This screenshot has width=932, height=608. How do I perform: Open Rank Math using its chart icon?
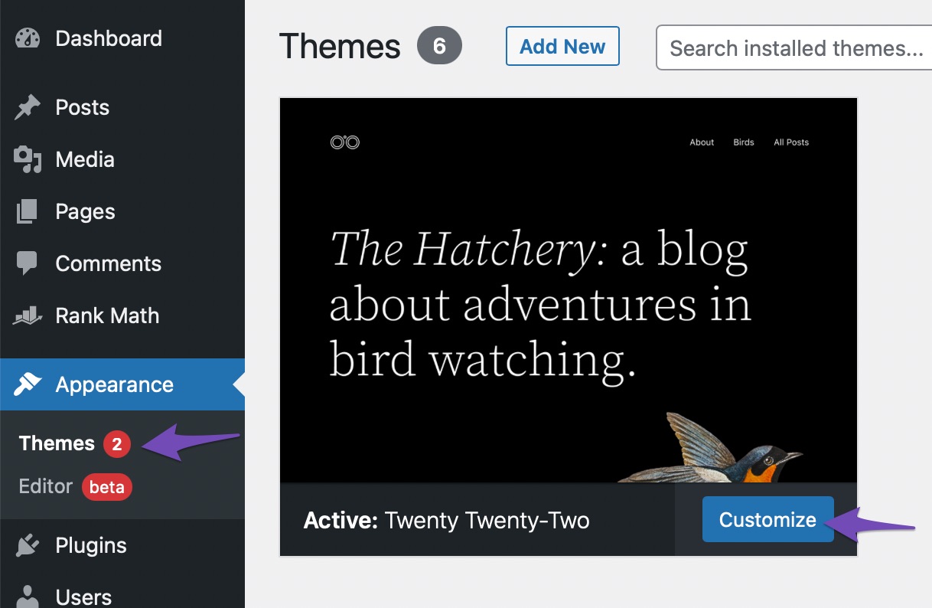(x=28, y=316)
